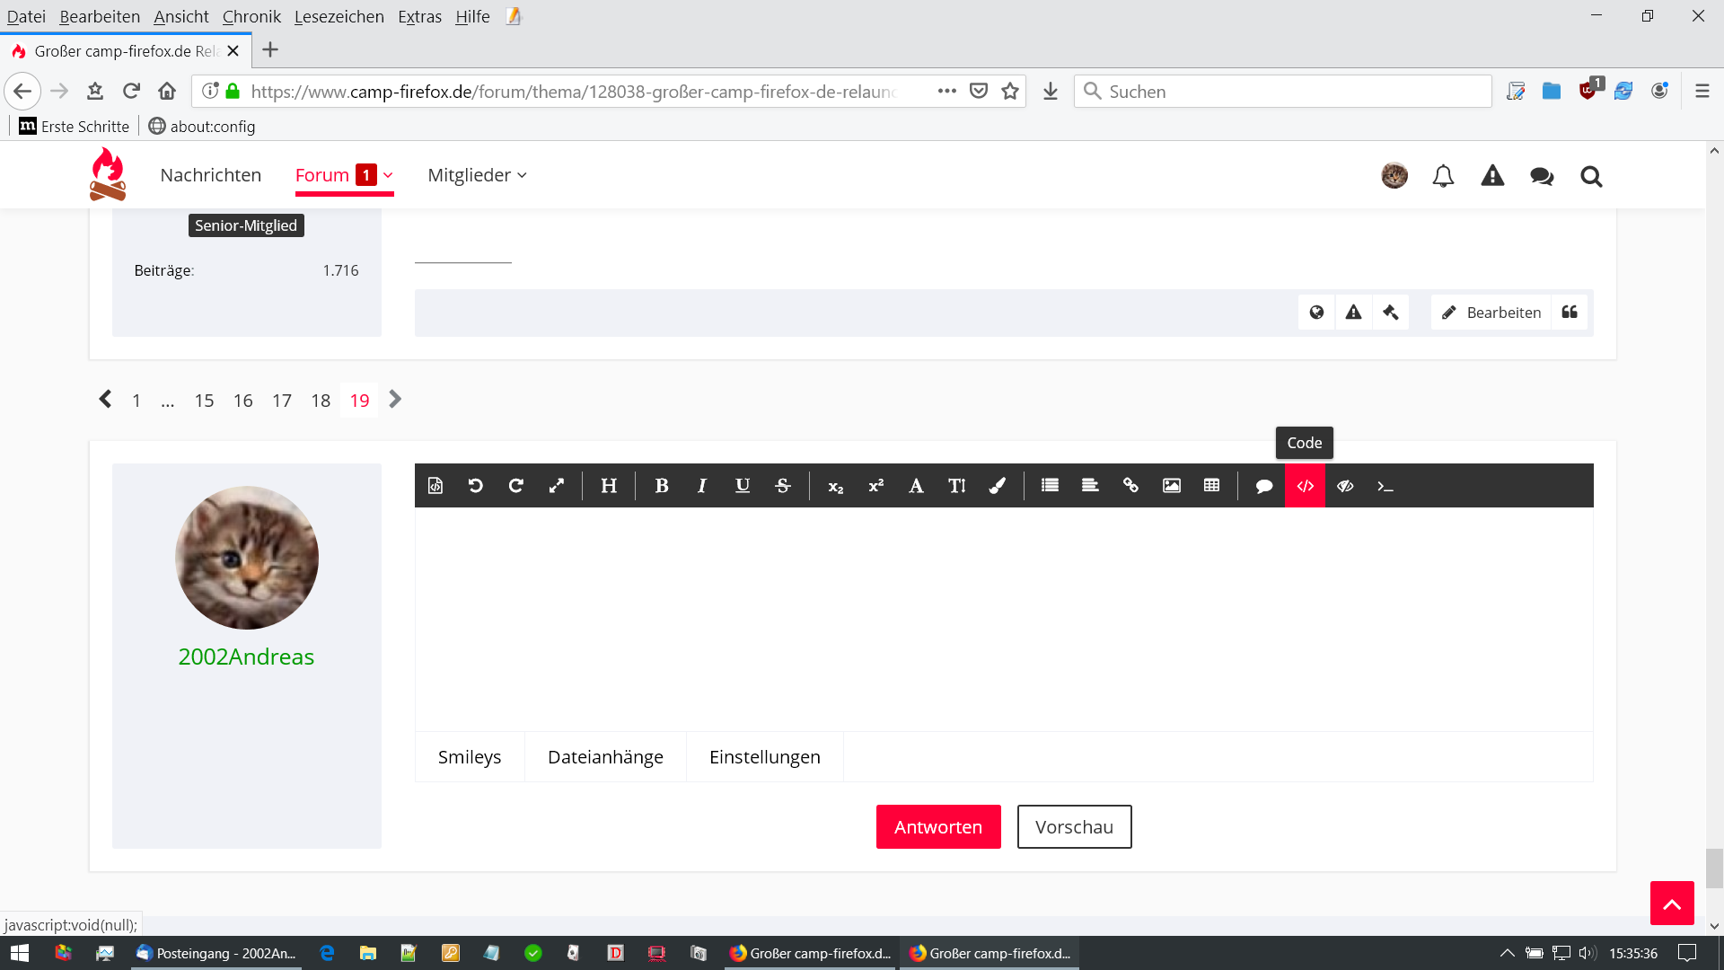Image resolution: width=1724 pixels, height=970 pixels.
Task: Click the red scroll-to-top button
Action: point(1671,903)
